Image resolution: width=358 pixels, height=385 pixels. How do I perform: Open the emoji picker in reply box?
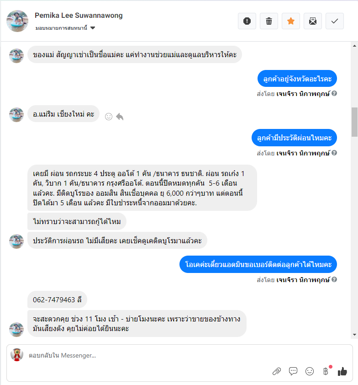point(310,371)
